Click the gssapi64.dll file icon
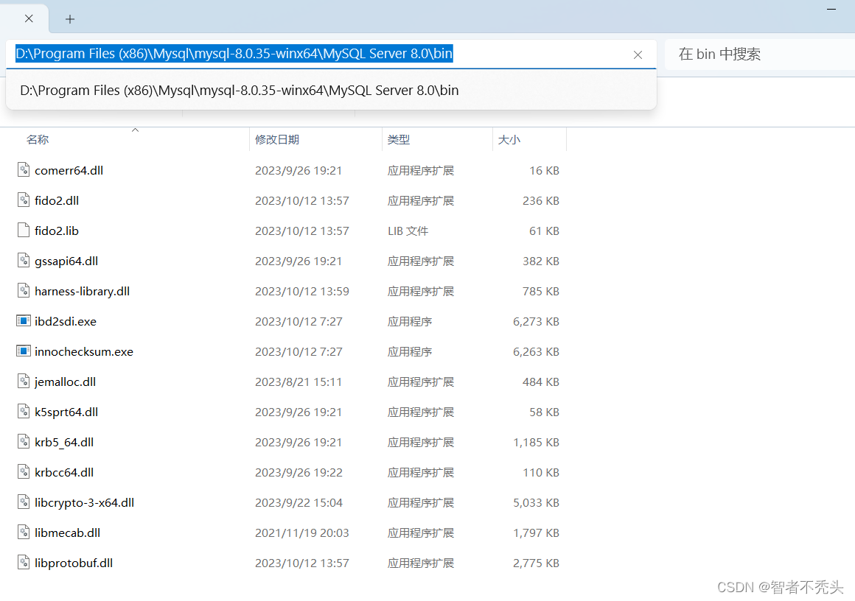The width and height of the screenshot is (855, 601). click(x=24, y=261)
